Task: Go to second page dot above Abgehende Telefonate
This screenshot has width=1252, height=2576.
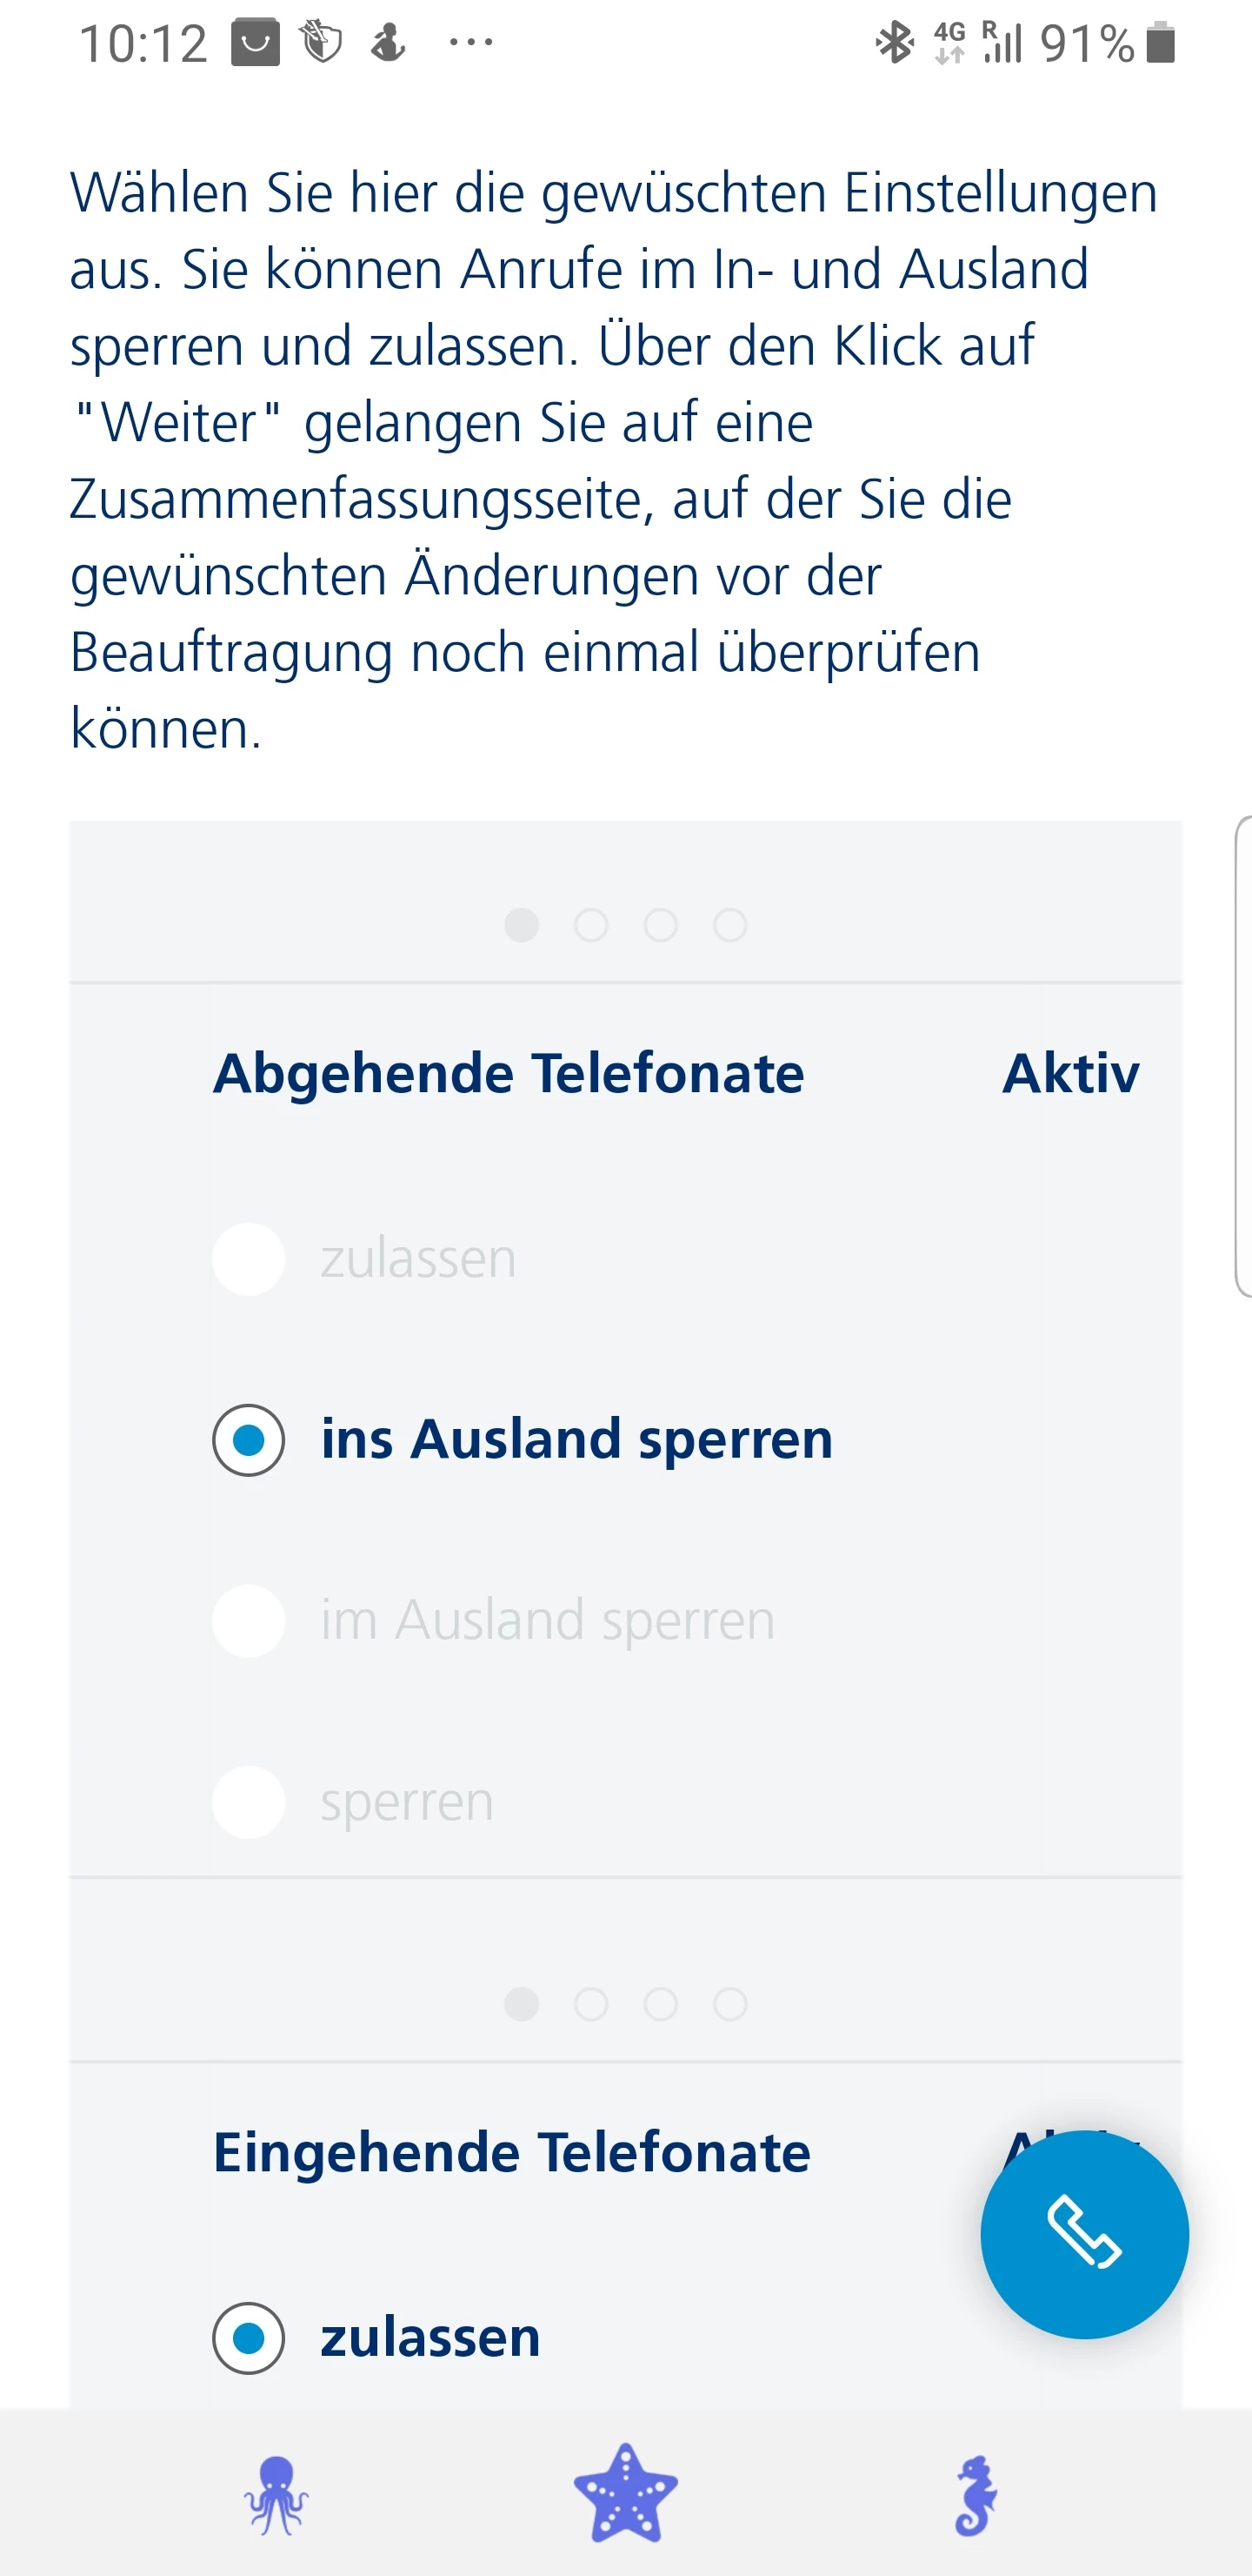Action: (x=590, y=925)
